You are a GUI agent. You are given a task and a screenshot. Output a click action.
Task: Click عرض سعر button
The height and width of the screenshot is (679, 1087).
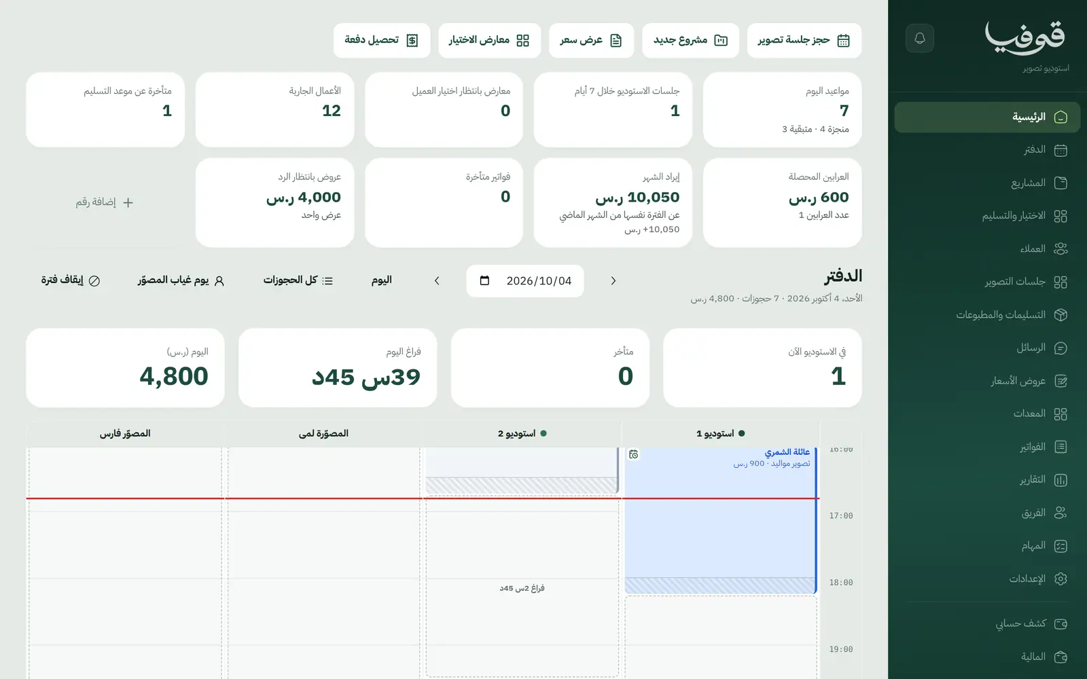pos(591,41)
